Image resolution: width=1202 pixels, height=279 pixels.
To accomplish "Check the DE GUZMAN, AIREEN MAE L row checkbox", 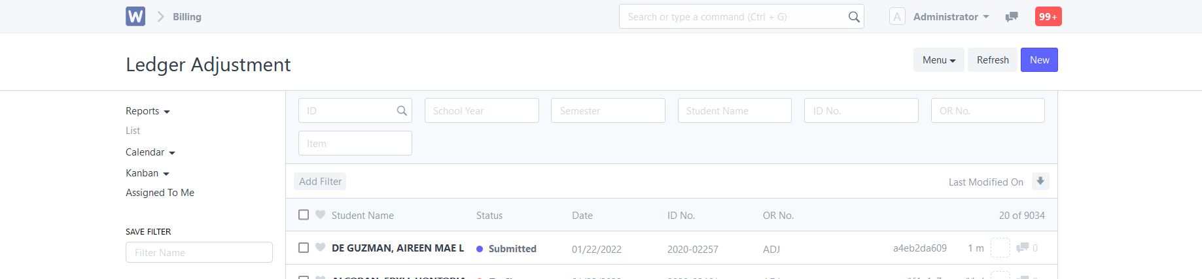I will click(304, 248).
